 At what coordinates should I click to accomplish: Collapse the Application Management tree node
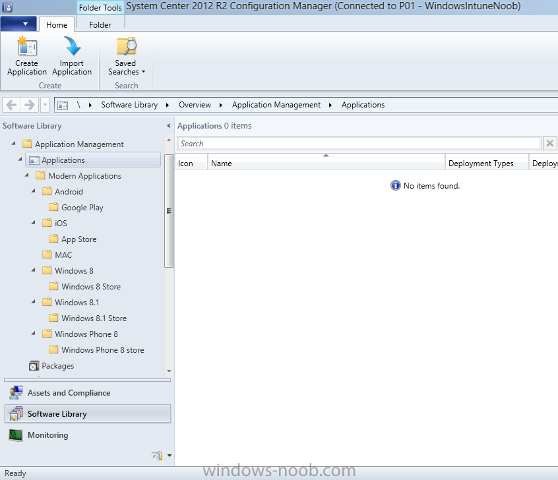[x=14, y=143]
